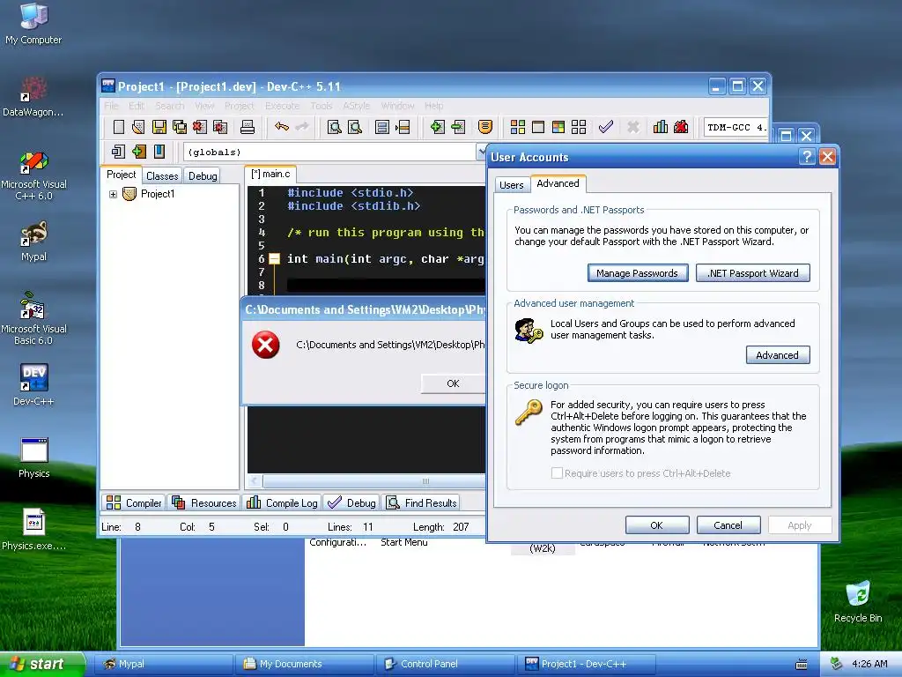Image resolution: width=902 pixels, height=677 pixels.
Task: Click the Insert icon at start of second toolbar row
Action: click(x=119, y=152)
